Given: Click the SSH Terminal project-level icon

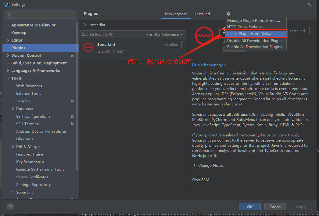Looking at the screenshot, I should pos(72,124).
